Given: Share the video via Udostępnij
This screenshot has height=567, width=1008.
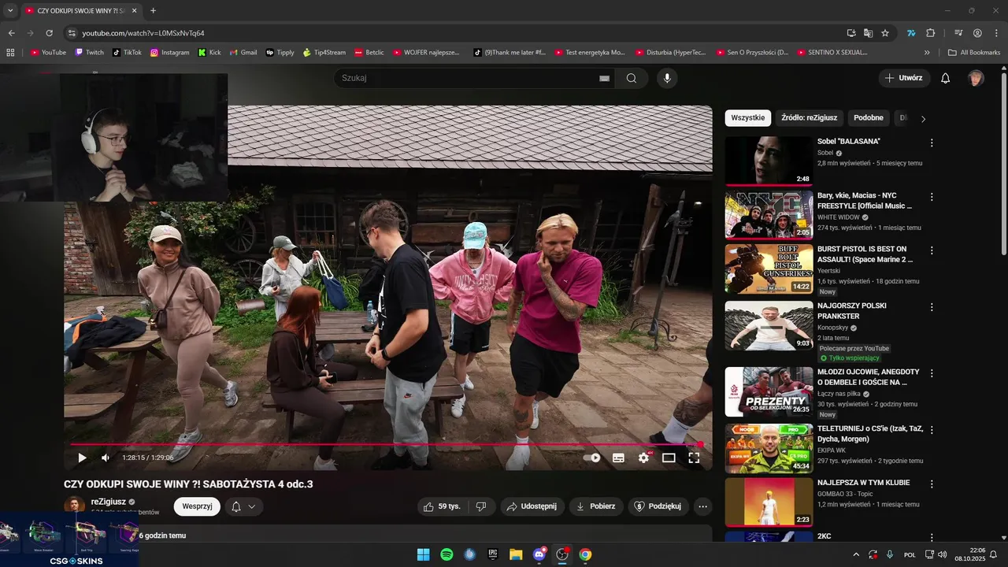Looking at the screenshot, I should [x=532, y=506].
